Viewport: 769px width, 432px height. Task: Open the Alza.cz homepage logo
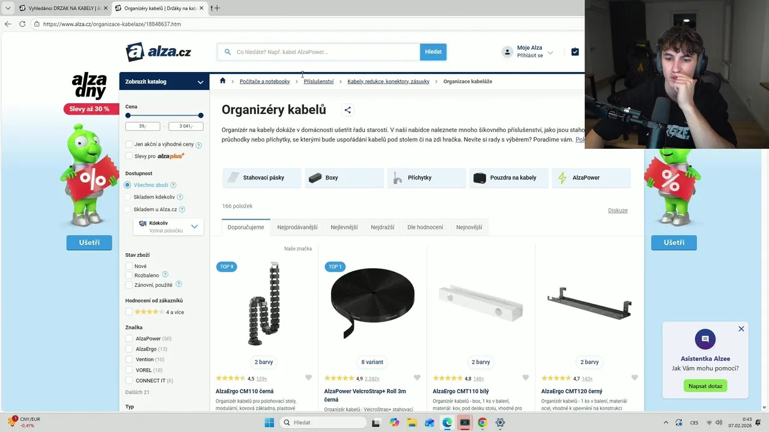(x=159, y=52)
